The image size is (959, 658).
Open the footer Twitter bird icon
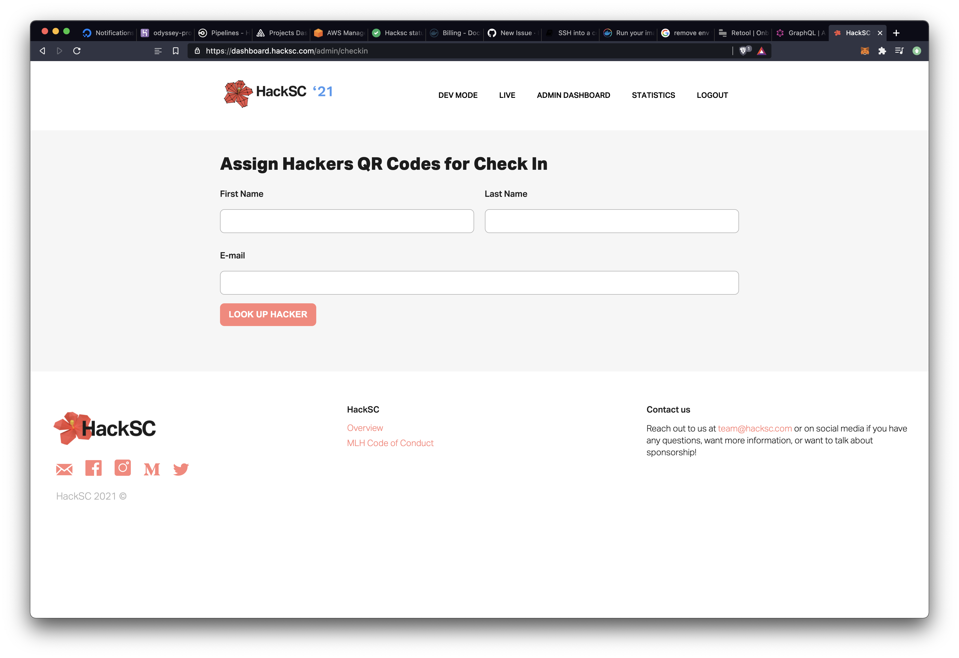pos(181,469)
